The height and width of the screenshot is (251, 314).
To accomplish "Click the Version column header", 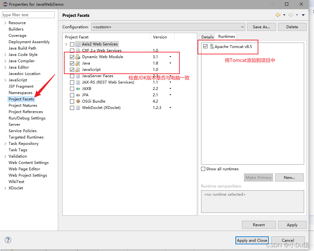I will (x=162, y=37).
